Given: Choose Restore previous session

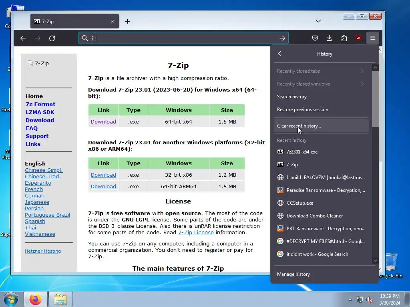Looking at the screenshot, I should (321, 110).
